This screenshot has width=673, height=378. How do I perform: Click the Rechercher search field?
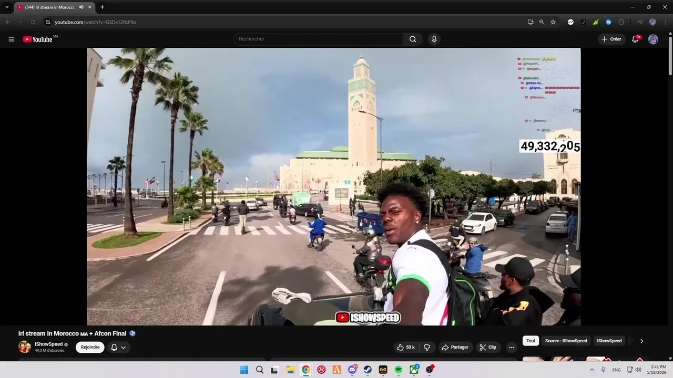[318, 39]
